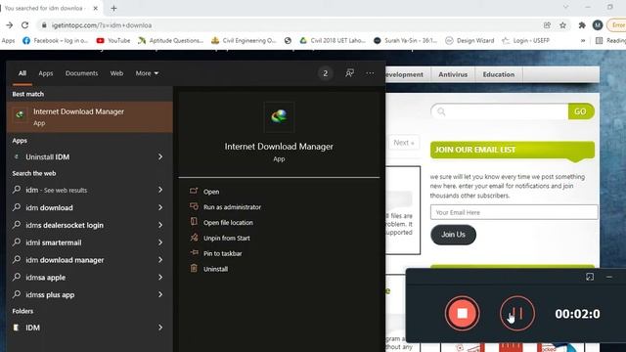
Task: Select Pin to taskbar
Action: click(x=222, y=253)
